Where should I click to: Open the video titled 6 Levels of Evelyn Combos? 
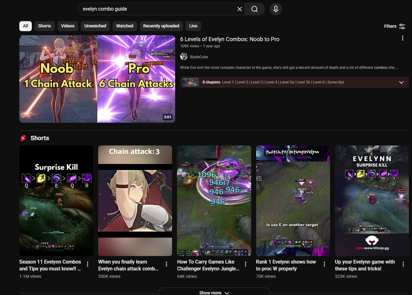click(230, 39)
